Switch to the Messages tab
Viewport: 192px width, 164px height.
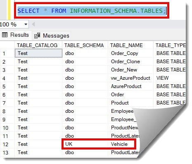52,36
